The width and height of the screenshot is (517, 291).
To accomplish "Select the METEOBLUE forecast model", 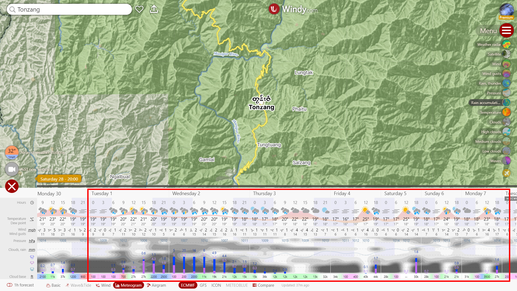I will coord(237,285).
